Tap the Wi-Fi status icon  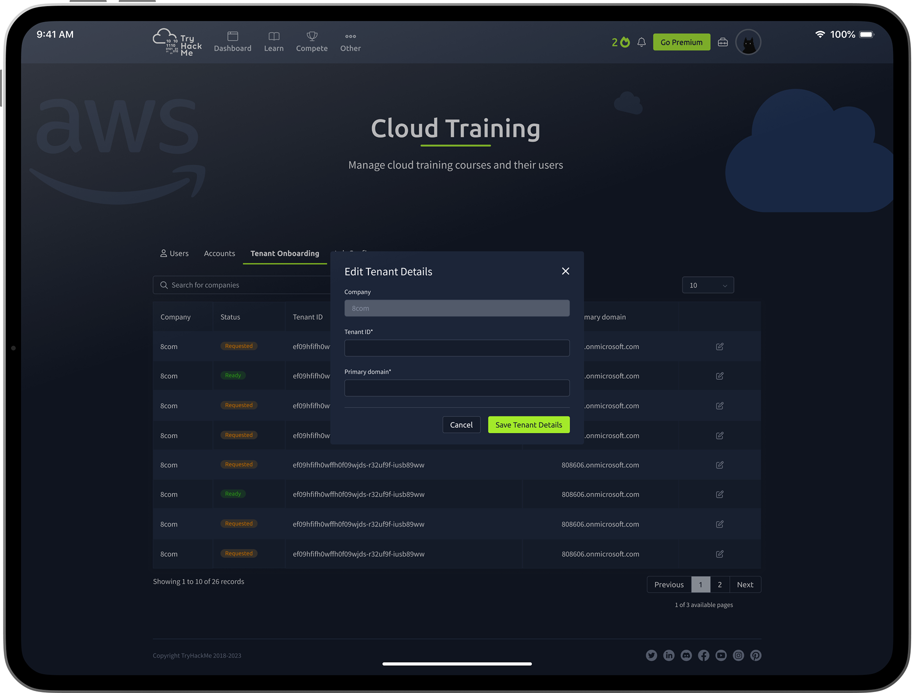pyautogui.click(x=820, y=34)
